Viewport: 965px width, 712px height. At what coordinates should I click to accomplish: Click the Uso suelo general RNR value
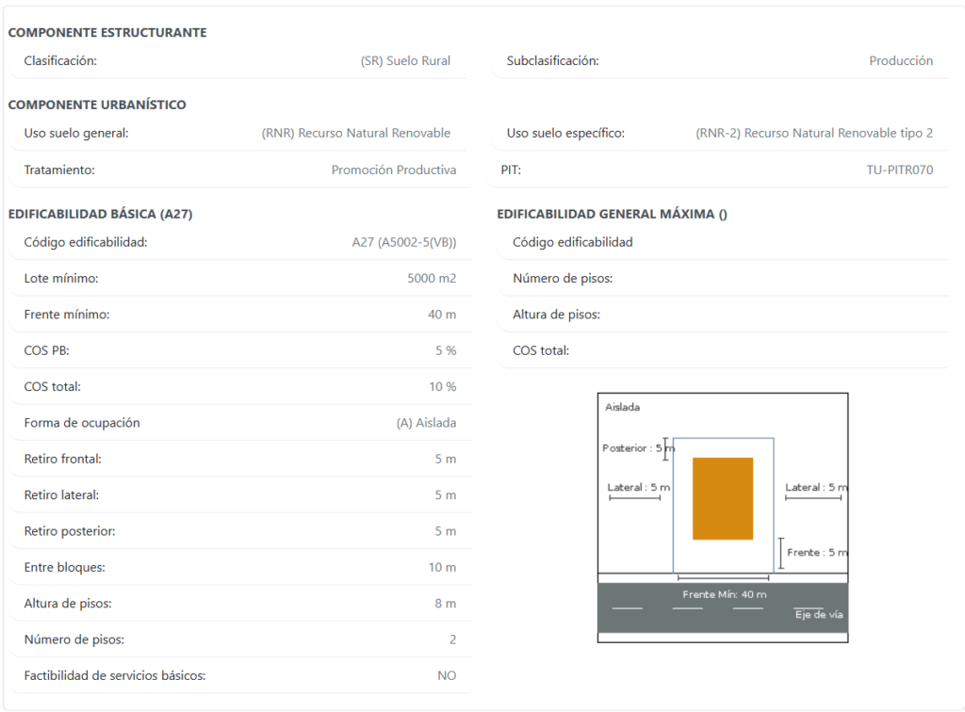(355, 133)
